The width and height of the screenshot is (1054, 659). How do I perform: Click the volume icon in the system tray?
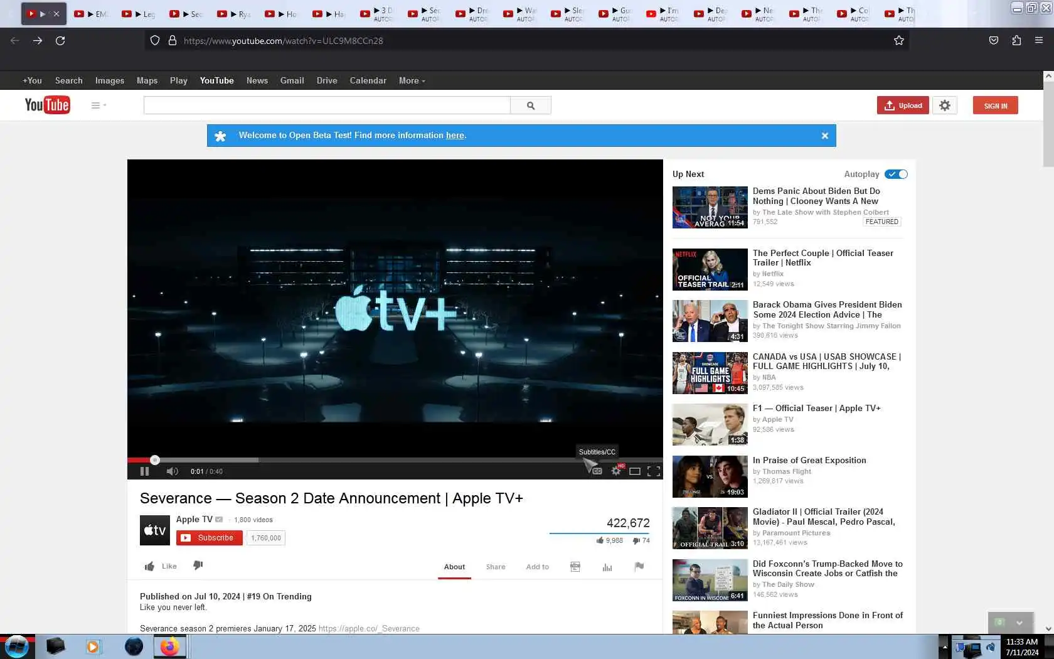tap(990, 647)
